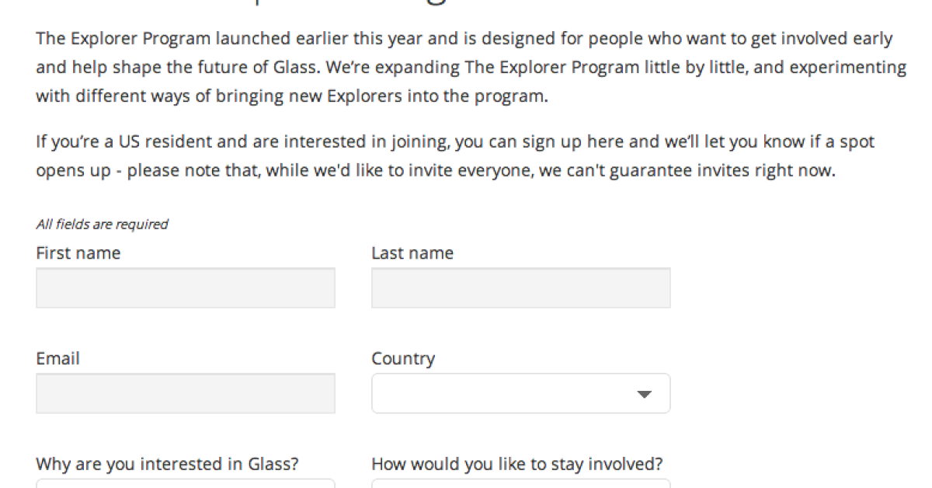Screen dimensions: 932x488
Task: Click the 'Why are you interested in Glass?' label
Action: (167, 465)
